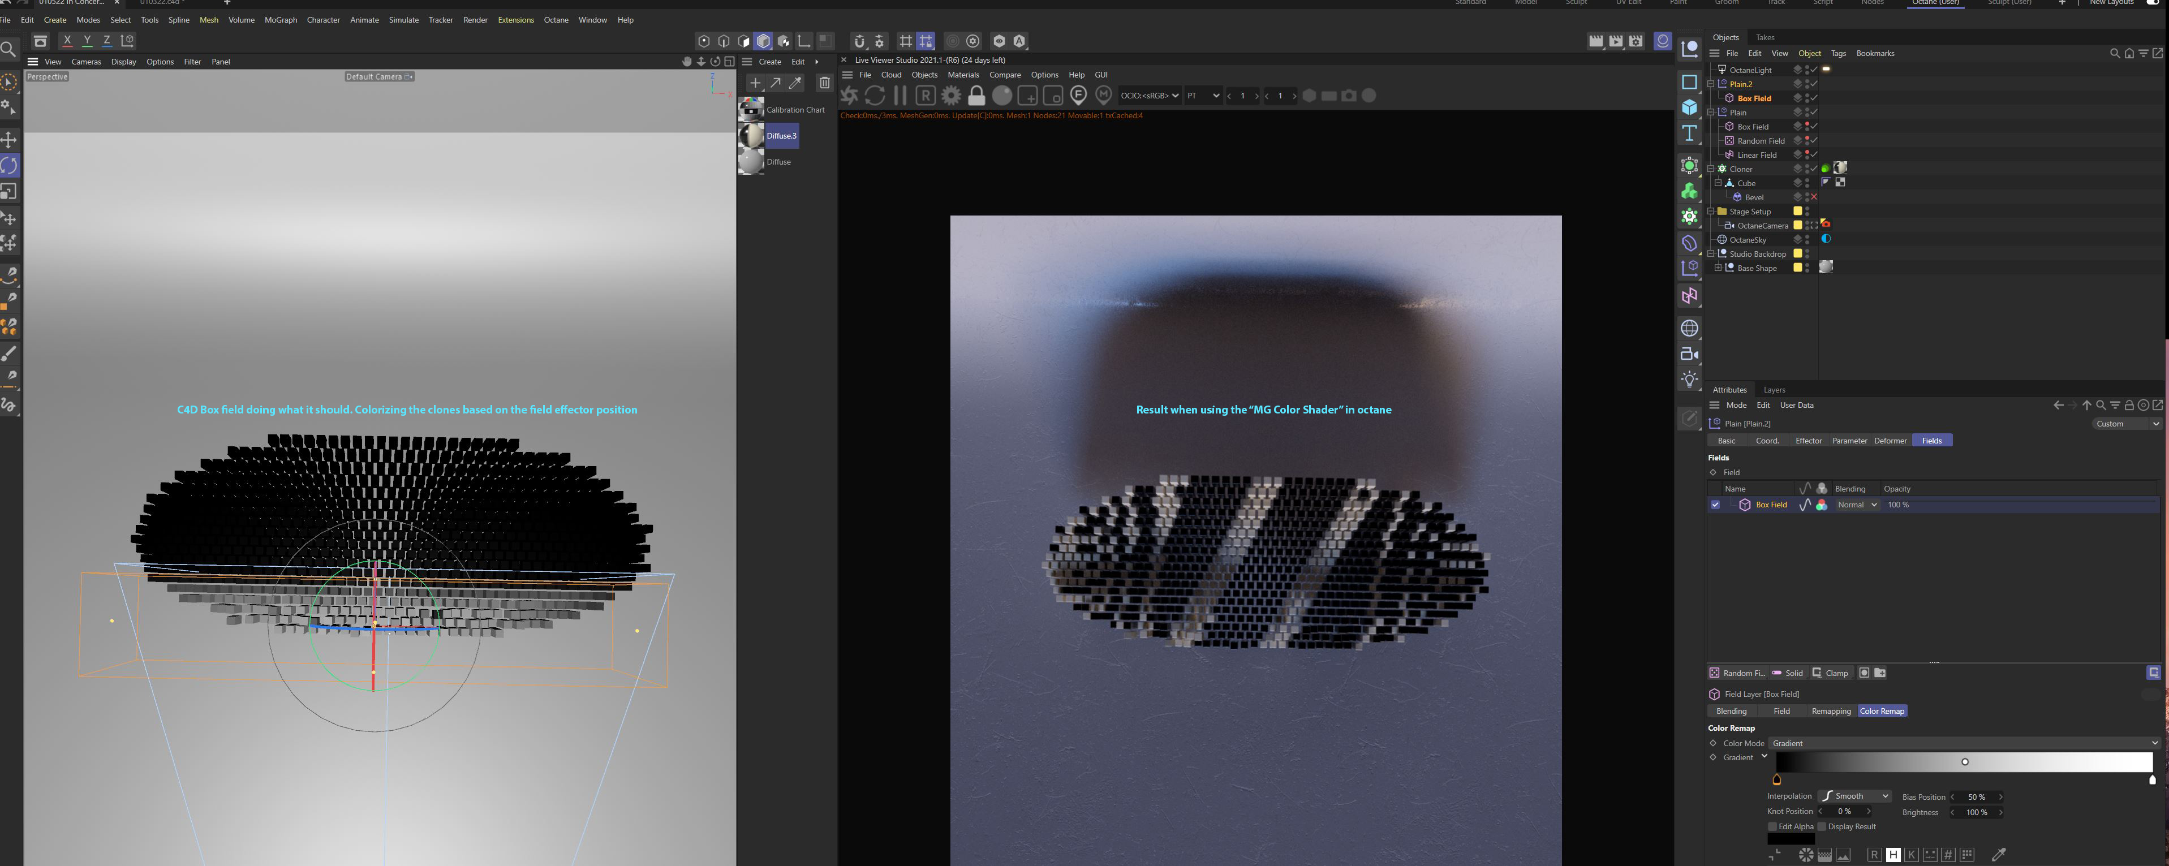2169x866 pixels.
Task: Pause the Live Viewer render
Action: click(x=900, y=96)
